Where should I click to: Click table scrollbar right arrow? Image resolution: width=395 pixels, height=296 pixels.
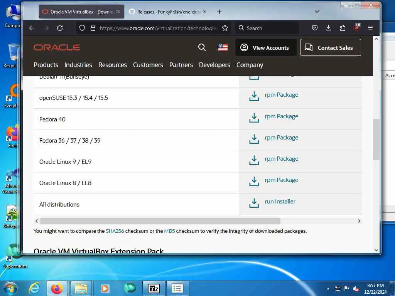[359, 221]
